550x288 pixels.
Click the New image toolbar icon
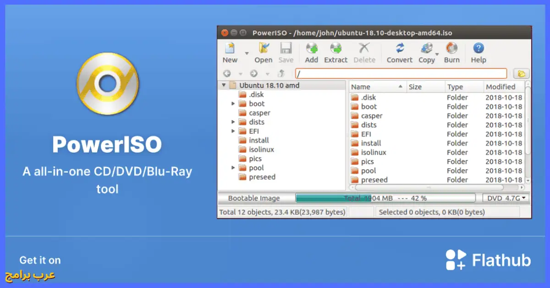pos(230,53)
